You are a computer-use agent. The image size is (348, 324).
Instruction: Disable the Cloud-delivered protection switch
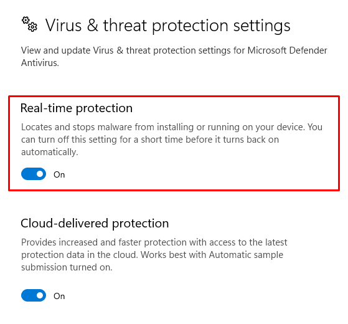[x=34, y=295]
